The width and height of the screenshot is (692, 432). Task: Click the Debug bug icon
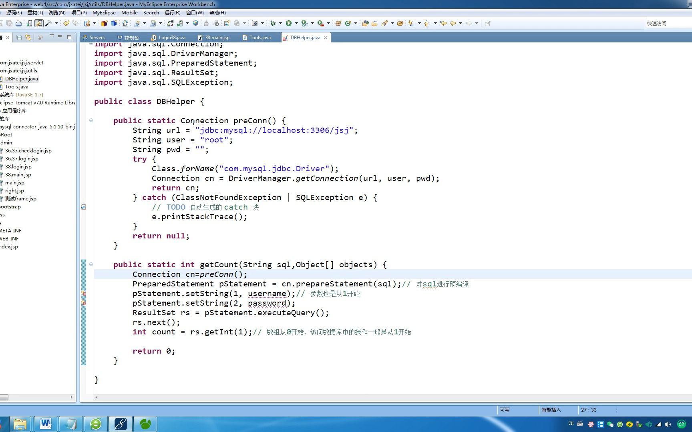[273, 23]
